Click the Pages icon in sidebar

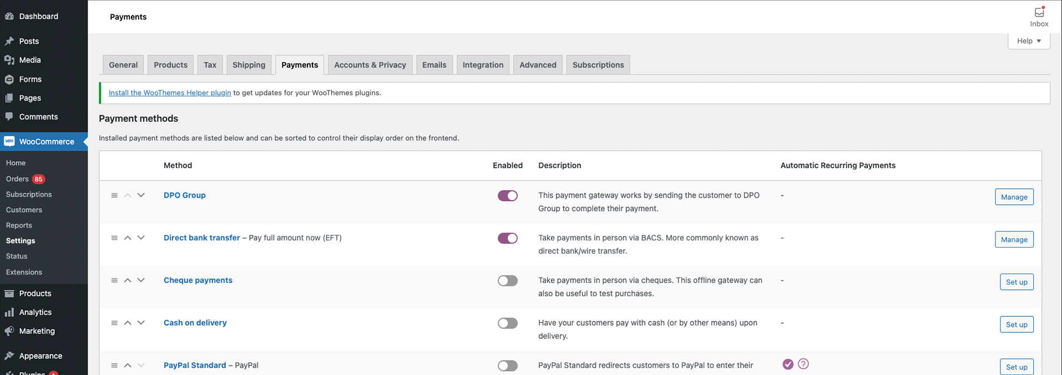coord(9,98)
